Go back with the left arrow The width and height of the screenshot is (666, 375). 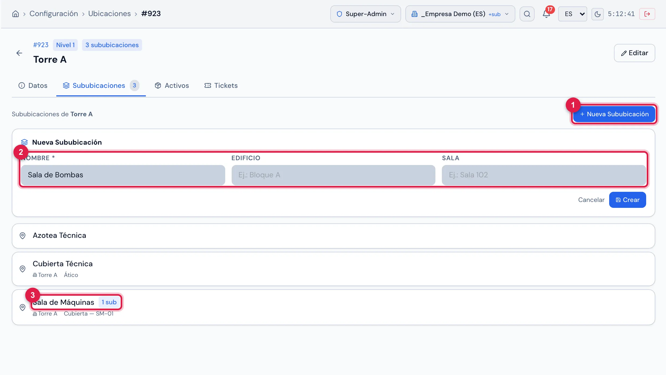click(x=19, y=53)
